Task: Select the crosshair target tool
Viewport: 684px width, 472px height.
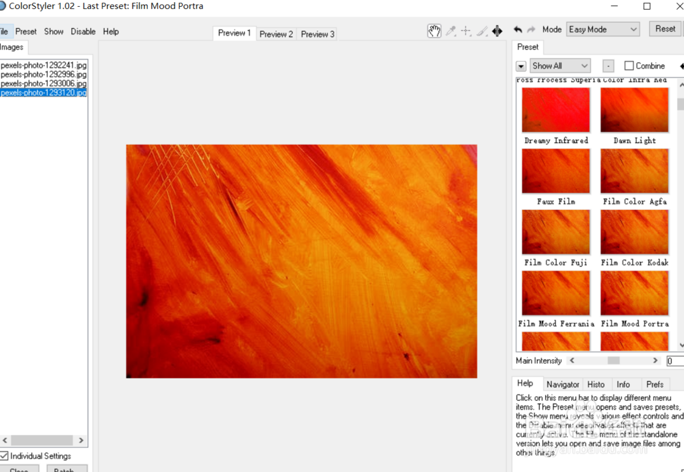Action: click(x=466, y=31)
